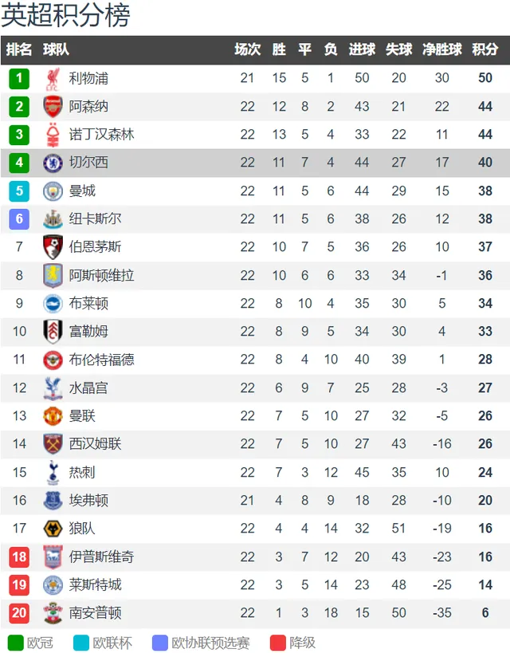The height and width of the screenshot is (653, 510).
Task: Select the Chelsea badge icon
Action: click(x=53, y=163)
